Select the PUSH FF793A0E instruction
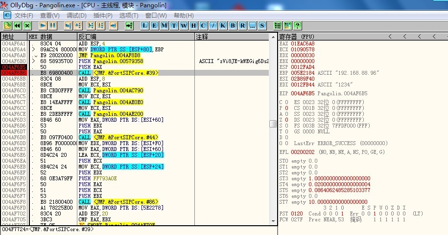This screenshot has width=448, height=235. tap(98, 178)
